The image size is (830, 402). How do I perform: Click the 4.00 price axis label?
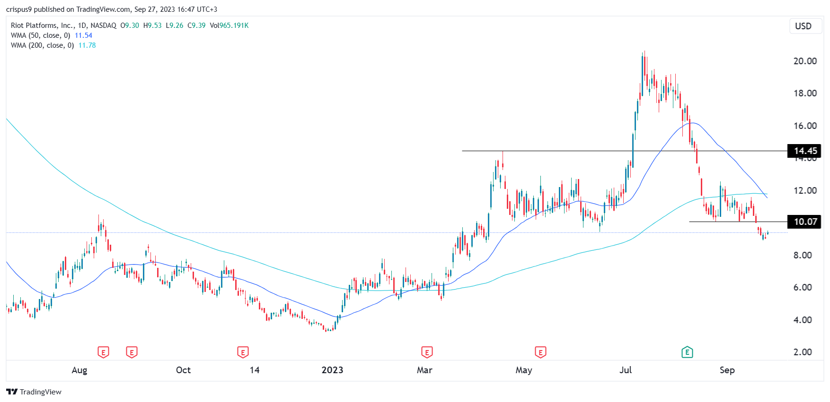pyautogui.click(x=803, y=320)
